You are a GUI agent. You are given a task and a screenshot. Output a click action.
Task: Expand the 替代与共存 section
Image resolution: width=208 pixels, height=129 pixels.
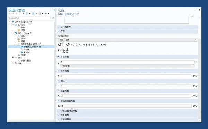(x=58, y=27)
